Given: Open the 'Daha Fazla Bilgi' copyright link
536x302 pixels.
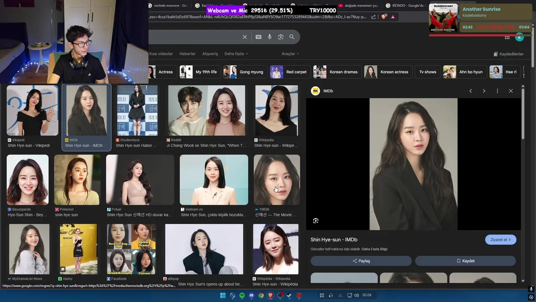Looking at the screenshot, I should (x=374, y=249).
